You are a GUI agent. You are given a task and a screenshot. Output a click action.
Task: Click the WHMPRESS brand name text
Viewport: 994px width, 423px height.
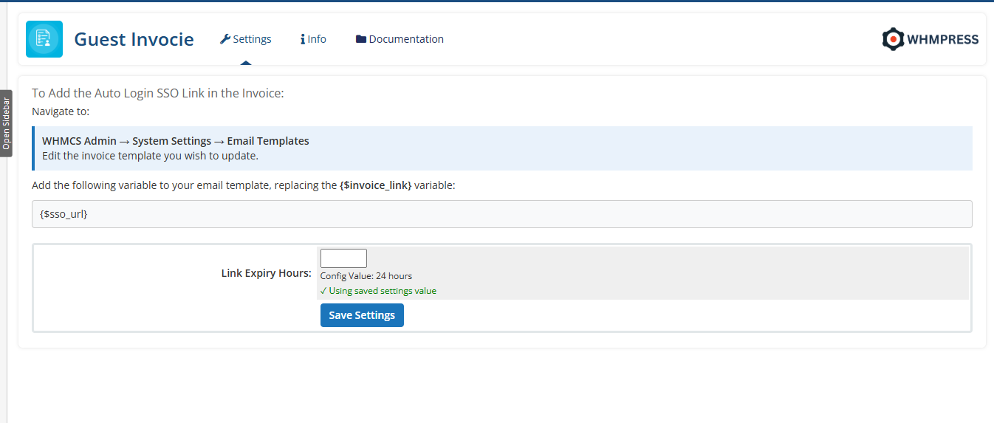point(944,40)
